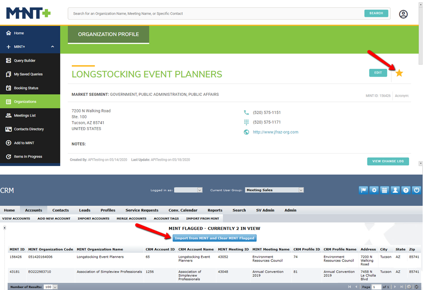Screen dimensions: 424x290
Task: Click the Account Tags submenu item
Action: click(x=166, y=219)
